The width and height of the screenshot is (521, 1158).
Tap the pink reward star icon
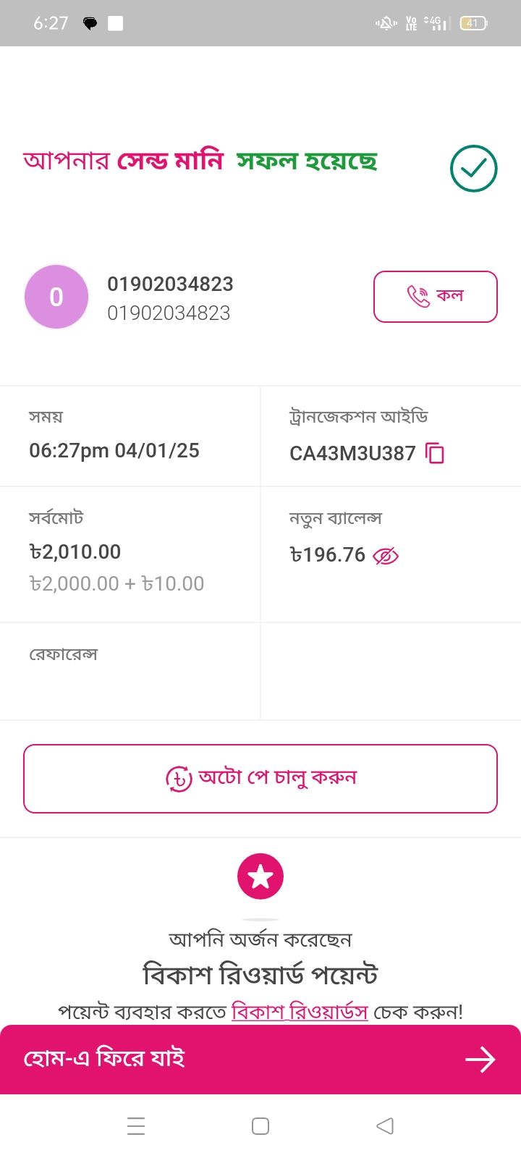(260, 876)
